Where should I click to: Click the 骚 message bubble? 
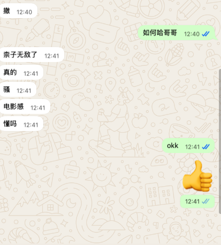click(18, 89)
